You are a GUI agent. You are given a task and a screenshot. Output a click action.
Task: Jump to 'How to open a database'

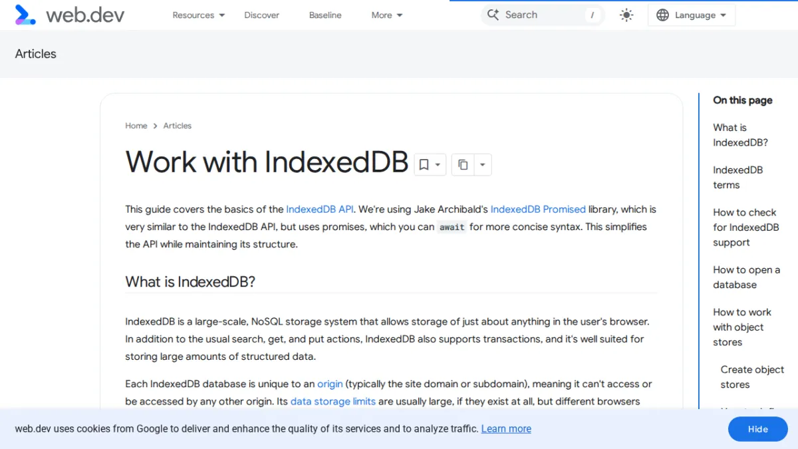point(747,277)
